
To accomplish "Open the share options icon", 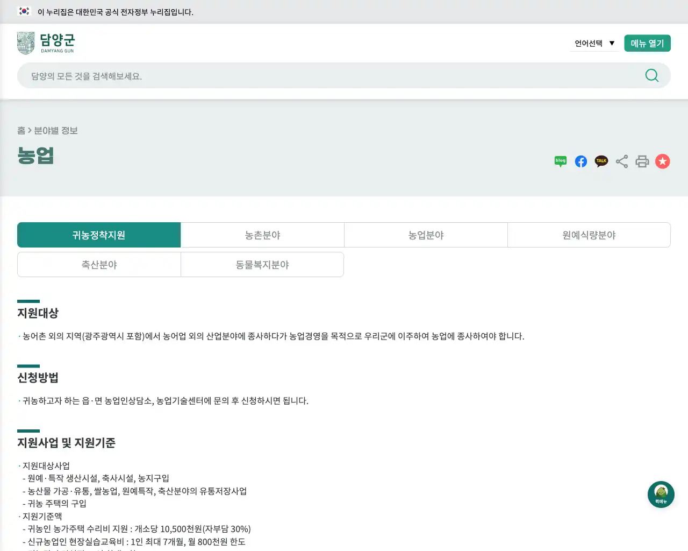I will [621, 161].
